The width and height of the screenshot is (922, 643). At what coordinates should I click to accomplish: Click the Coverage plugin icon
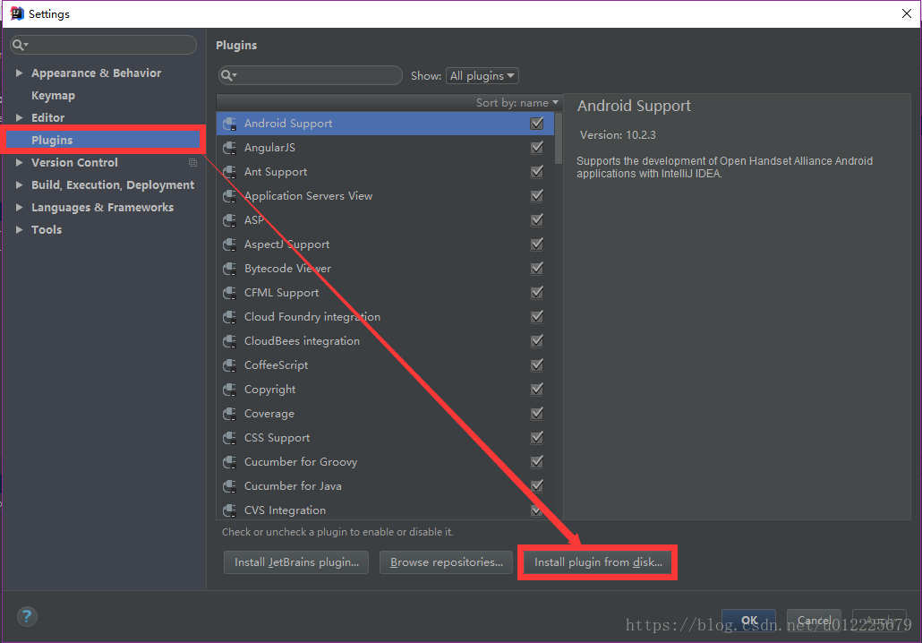[230, 414]
